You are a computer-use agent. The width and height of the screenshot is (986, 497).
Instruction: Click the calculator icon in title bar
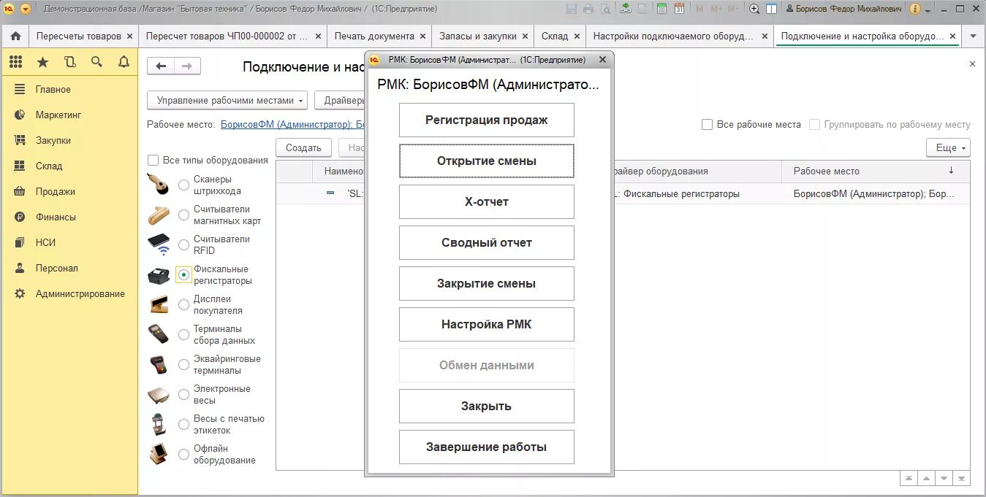tap(661, 9)
